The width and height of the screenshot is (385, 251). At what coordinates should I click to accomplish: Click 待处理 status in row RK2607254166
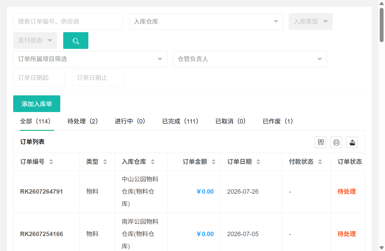[x=347, y=234]
